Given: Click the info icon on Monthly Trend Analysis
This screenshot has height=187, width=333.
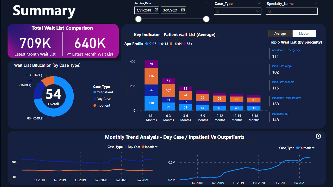Looking at the screenshot, I should point(318,136).
